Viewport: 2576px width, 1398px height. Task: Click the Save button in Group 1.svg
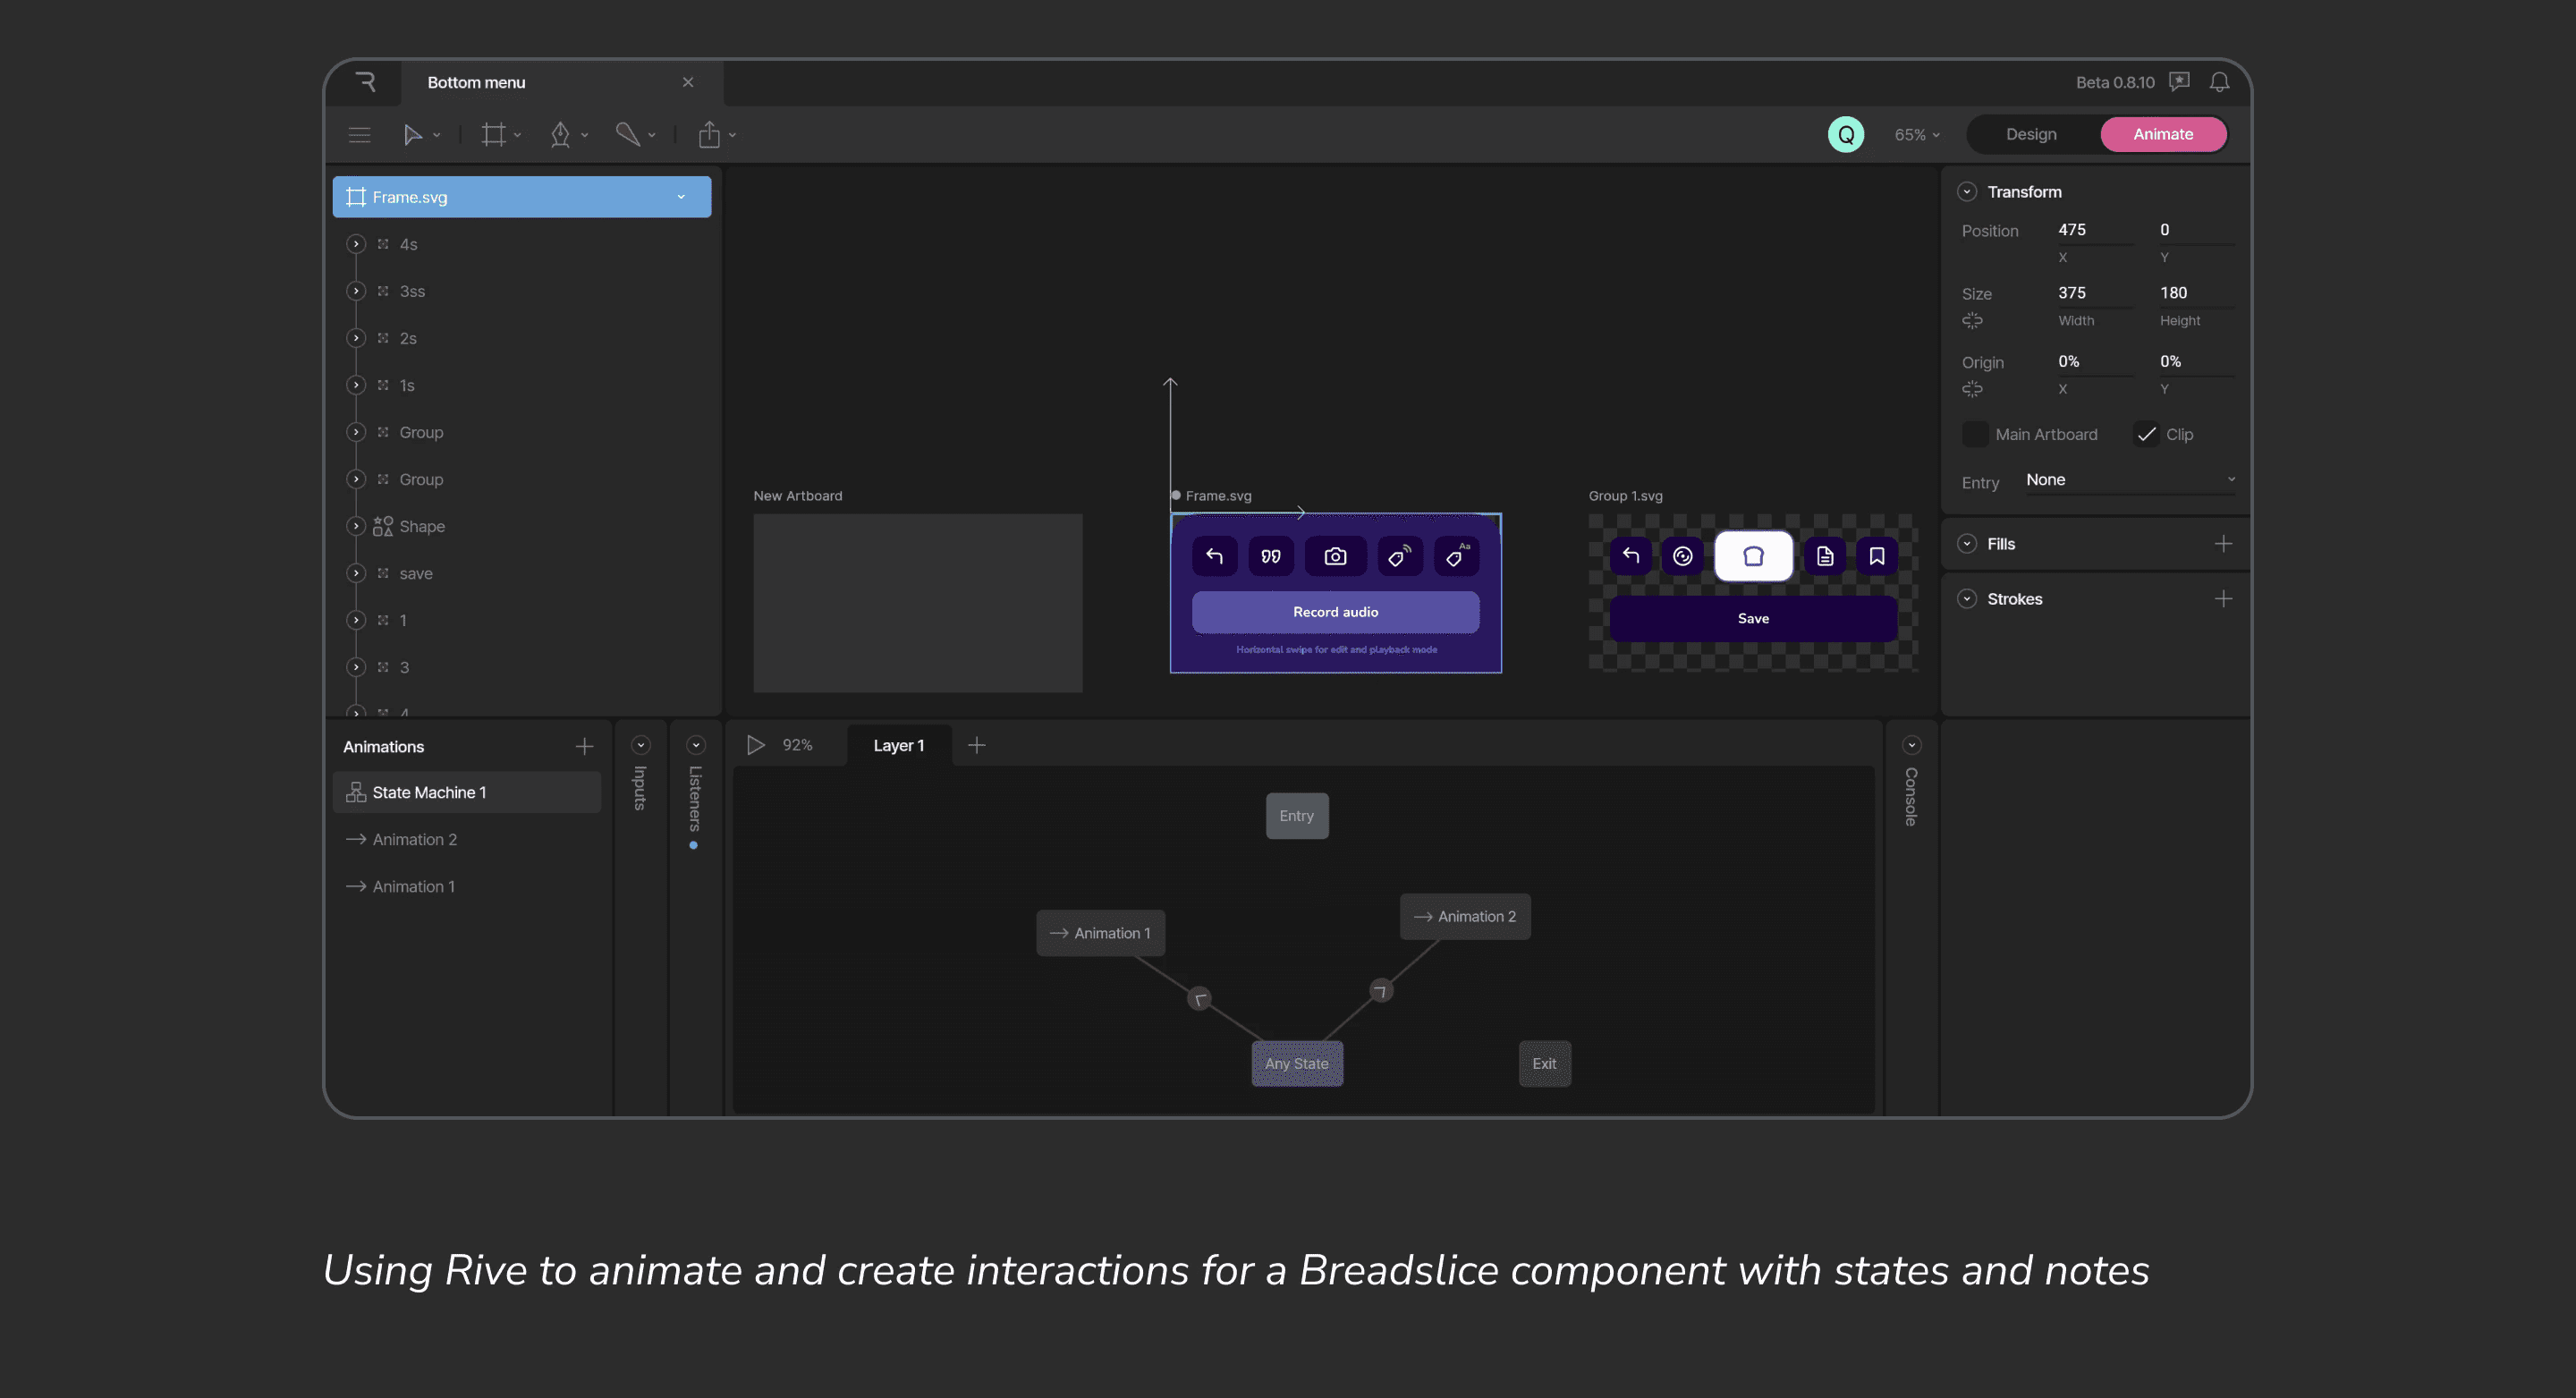[x=1753, y=618]
